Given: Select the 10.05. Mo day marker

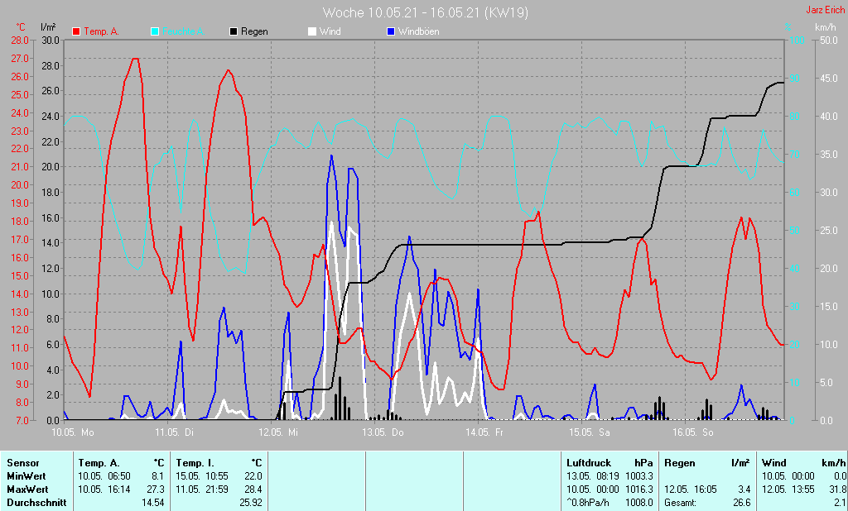Looking at the screenshot, I should [73, 432].
